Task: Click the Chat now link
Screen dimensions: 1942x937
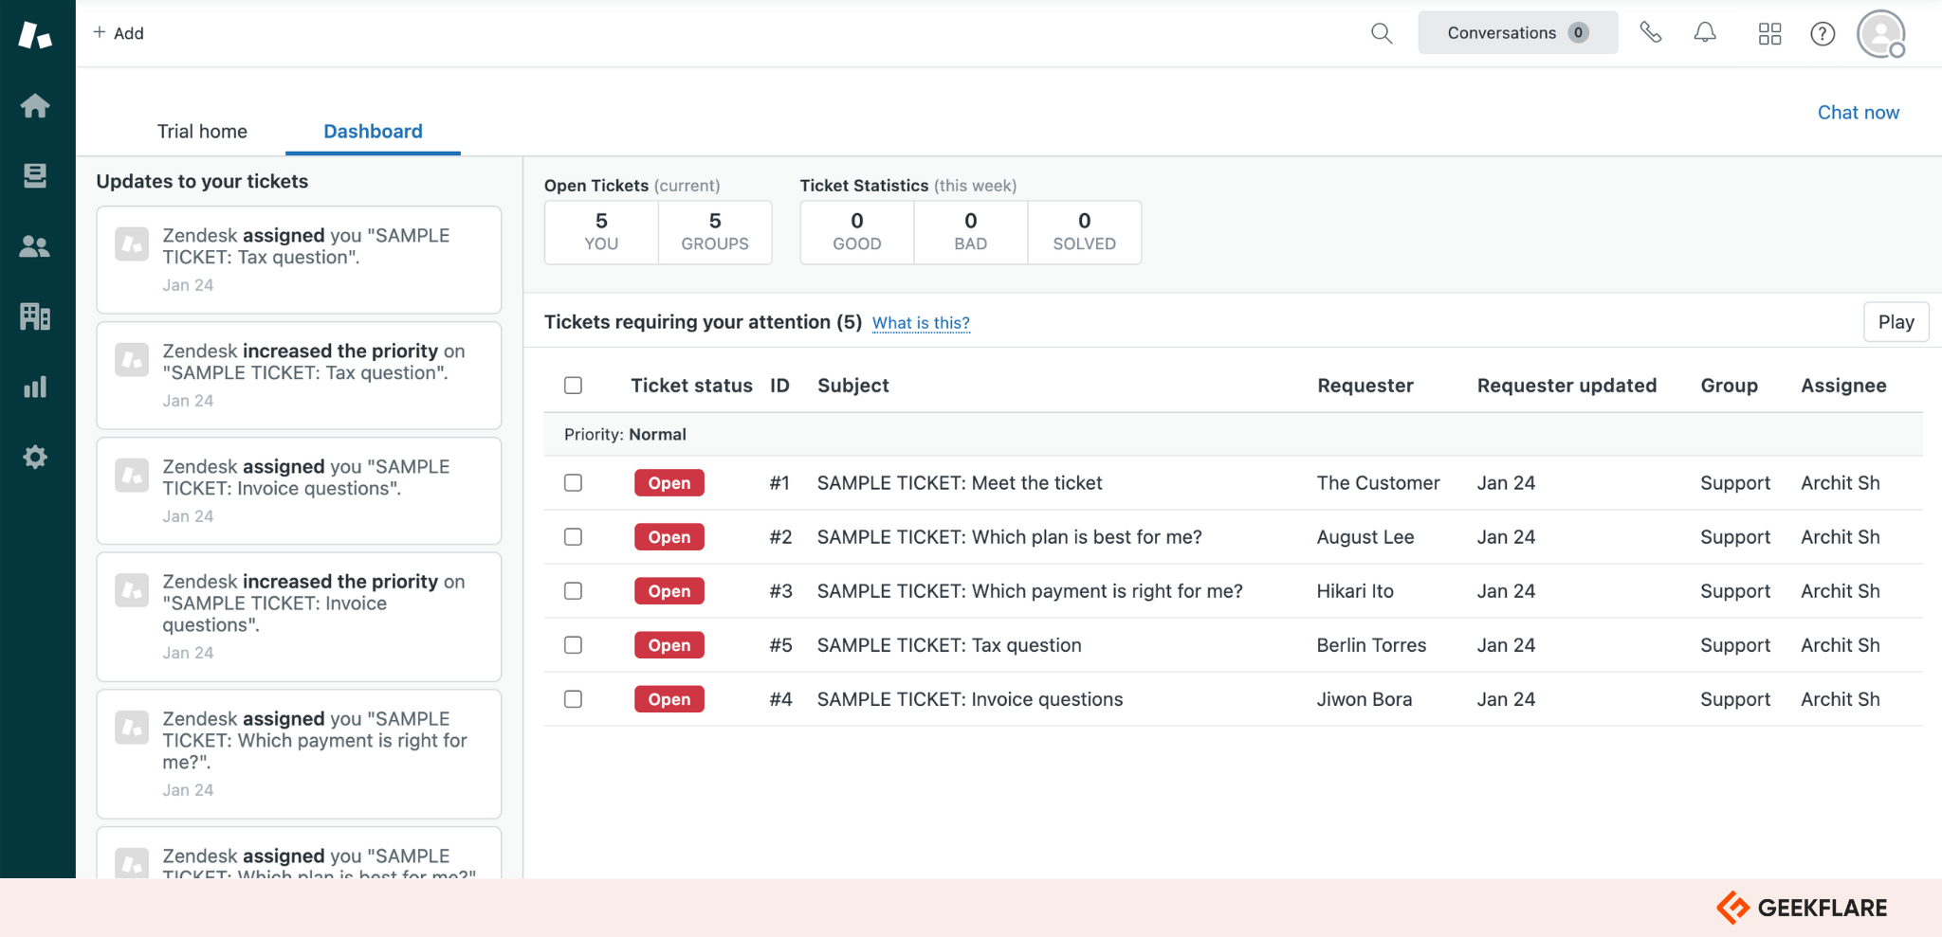Action: pyautogui.click(x=1858, y=113)
